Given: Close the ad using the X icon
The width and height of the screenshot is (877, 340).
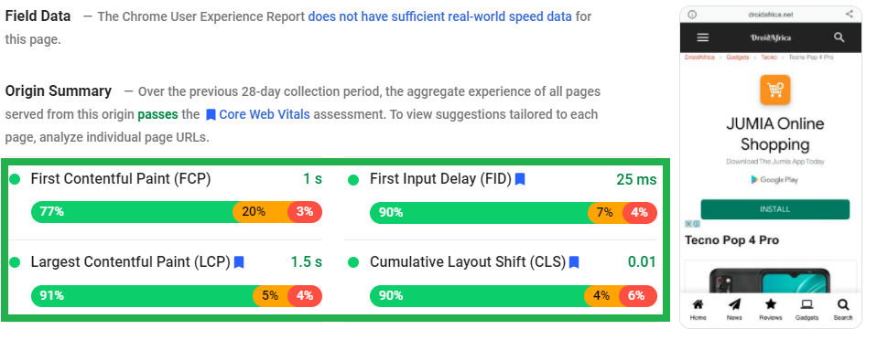Looking at the screenshot, I should (689, 224).
